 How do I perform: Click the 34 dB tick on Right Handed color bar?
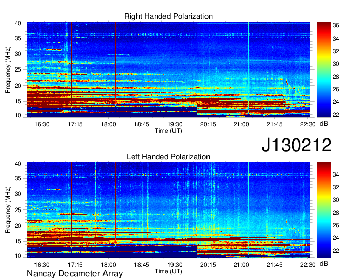click(x=336, y=39)
